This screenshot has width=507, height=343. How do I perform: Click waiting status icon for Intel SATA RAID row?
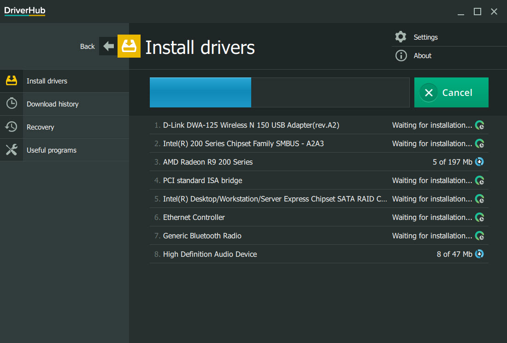click(x=479, y=199)
